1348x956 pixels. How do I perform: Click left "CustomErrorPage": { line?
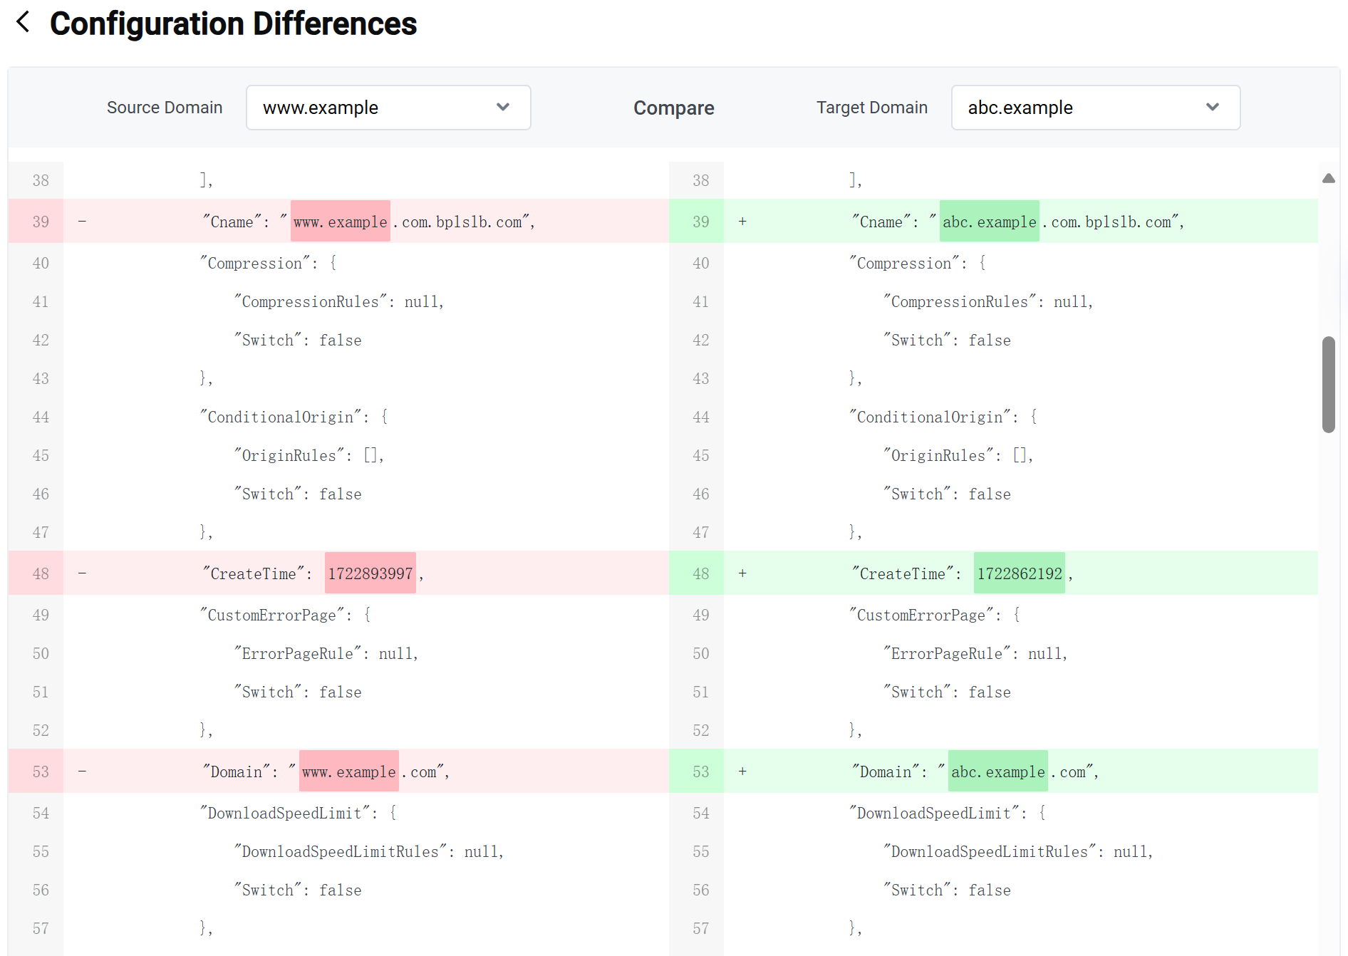coord(286,615)
